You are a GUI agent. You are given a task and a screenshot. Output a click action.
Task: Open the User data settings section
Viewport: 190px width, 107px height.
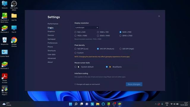pos(51,54)
